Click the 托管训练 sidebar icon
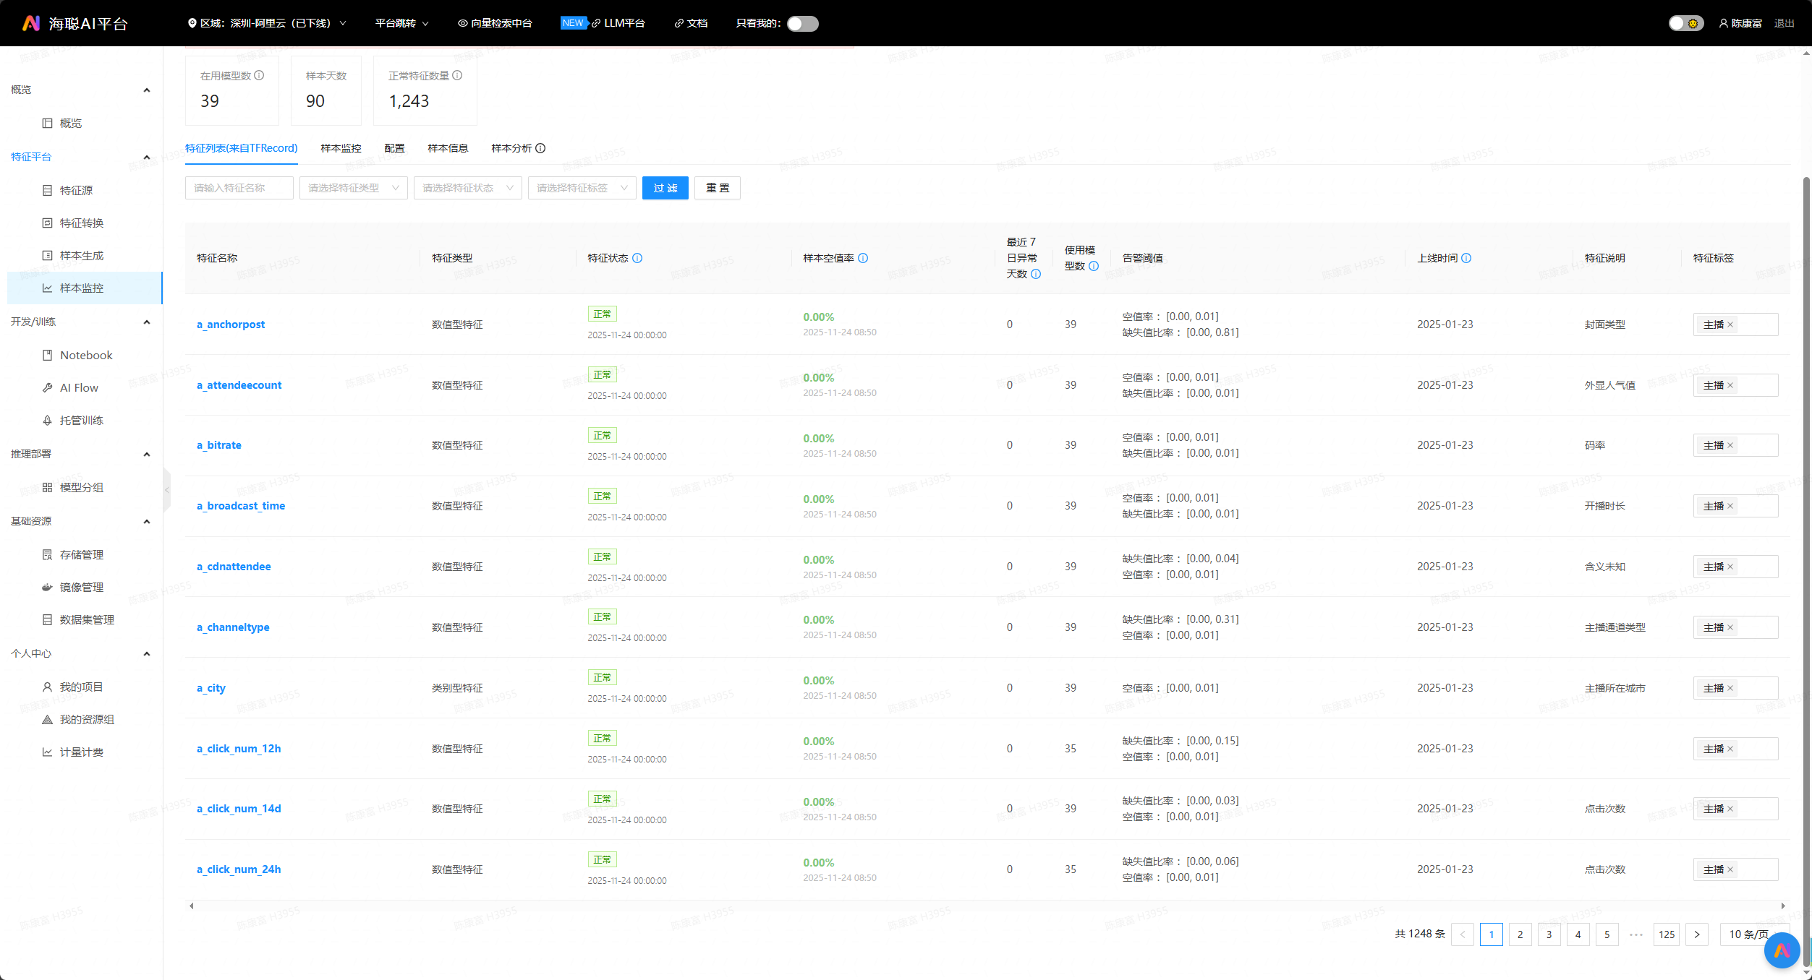 pos(47,420)
